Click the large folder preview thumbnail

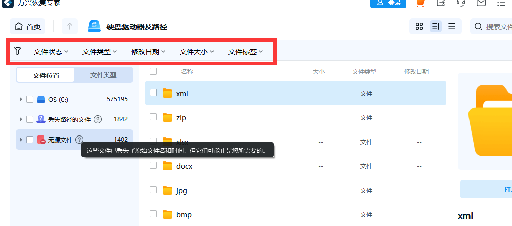(x=490, y=121)
